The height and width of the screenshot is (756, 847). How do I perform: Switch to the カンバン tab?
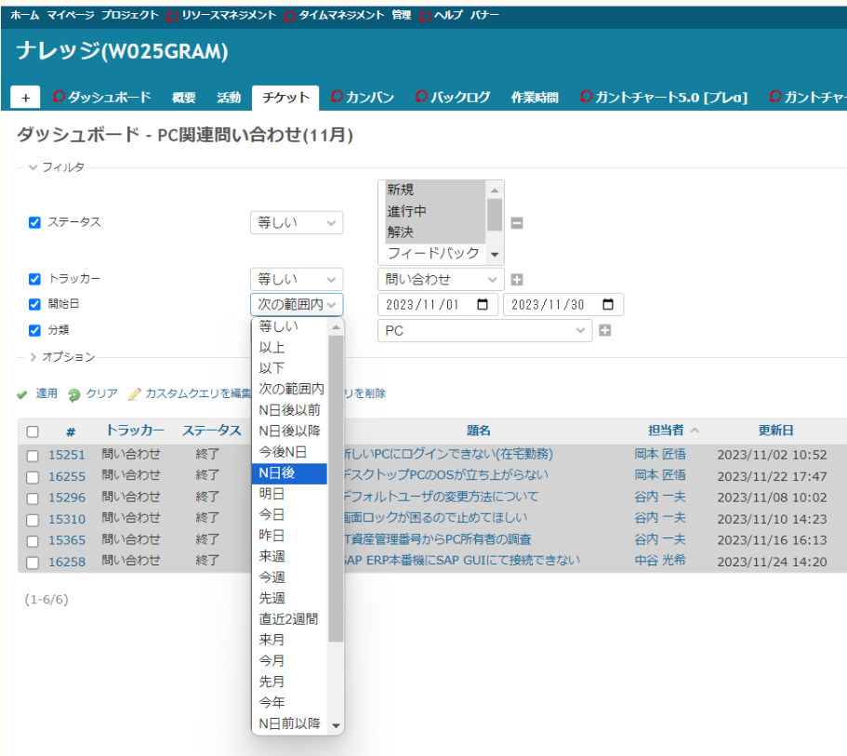(362, 98)
